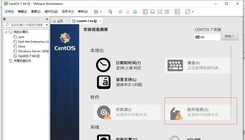Open 语言支持(L) language icon
Screen dimensions: 245x140
click(x=104, y=82)
